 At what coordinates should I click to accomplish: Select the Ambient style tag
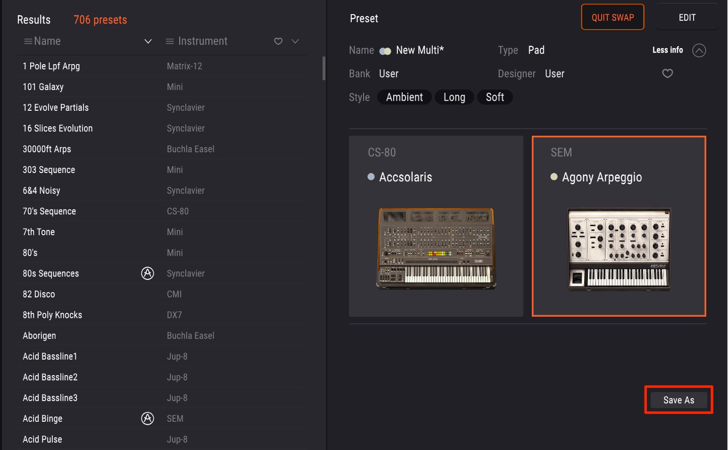(404, 97)
